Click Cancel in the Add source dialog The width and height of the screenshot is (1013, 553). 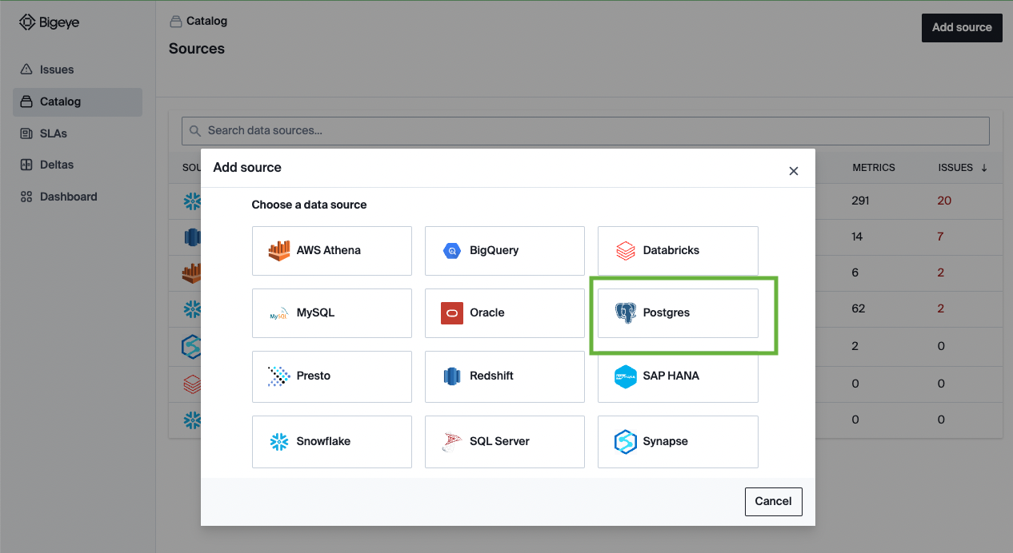[773, 501]
